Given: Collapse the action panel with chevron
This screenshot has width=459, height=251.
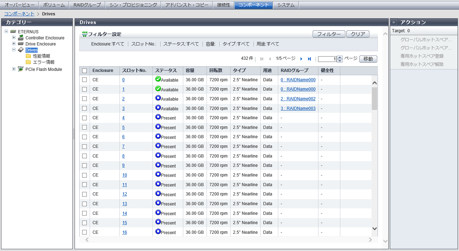Looking at the screenshot, I should [394, 22].
